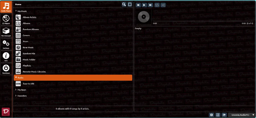Open the Audio Player section
256x118 pixels.
click(6, 7)
